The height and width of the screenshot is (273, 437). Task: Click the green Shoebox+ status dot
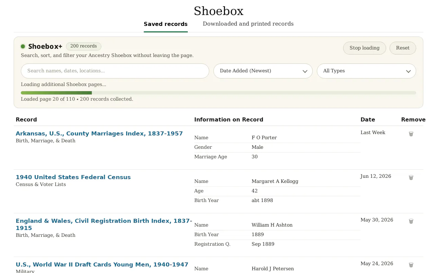pos(23,46)
